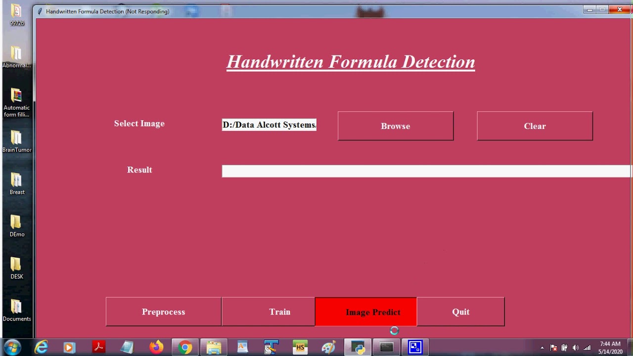
Task: Open Windows Media Player from the taskbar
Action: (69, 348)
